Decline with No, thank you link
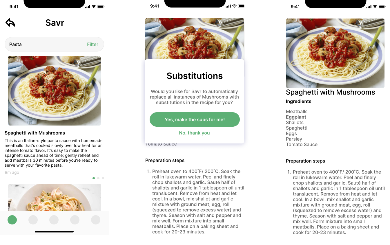Viewport: 390px width, 245px height. (194, 133)
